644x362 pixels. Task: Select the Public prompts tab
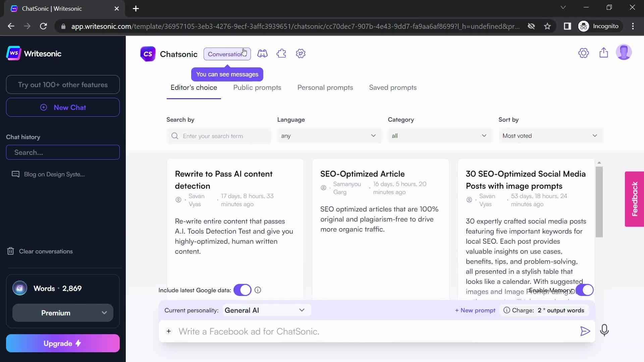[x=257, y=87]
